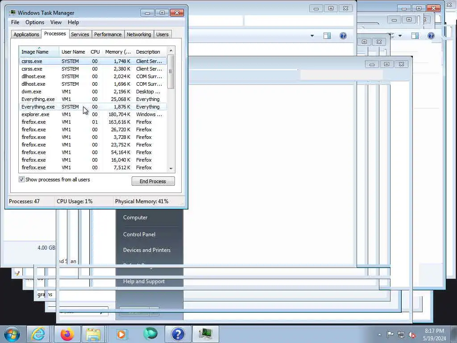Select firefox.exe row using 54,164 K
Image resolution: width=457 pixels, height=343 pixels.
[93, 152]
